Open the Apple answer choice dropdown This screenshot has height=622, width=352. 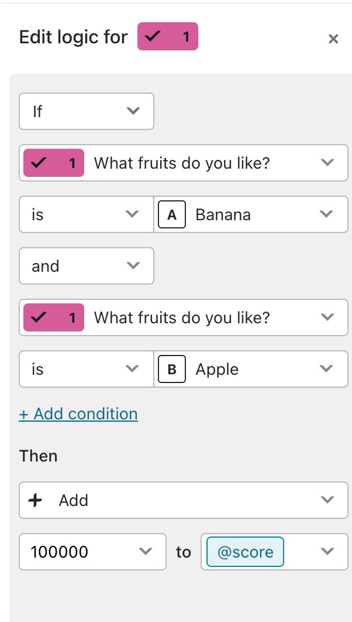click(x=251, y=369)
